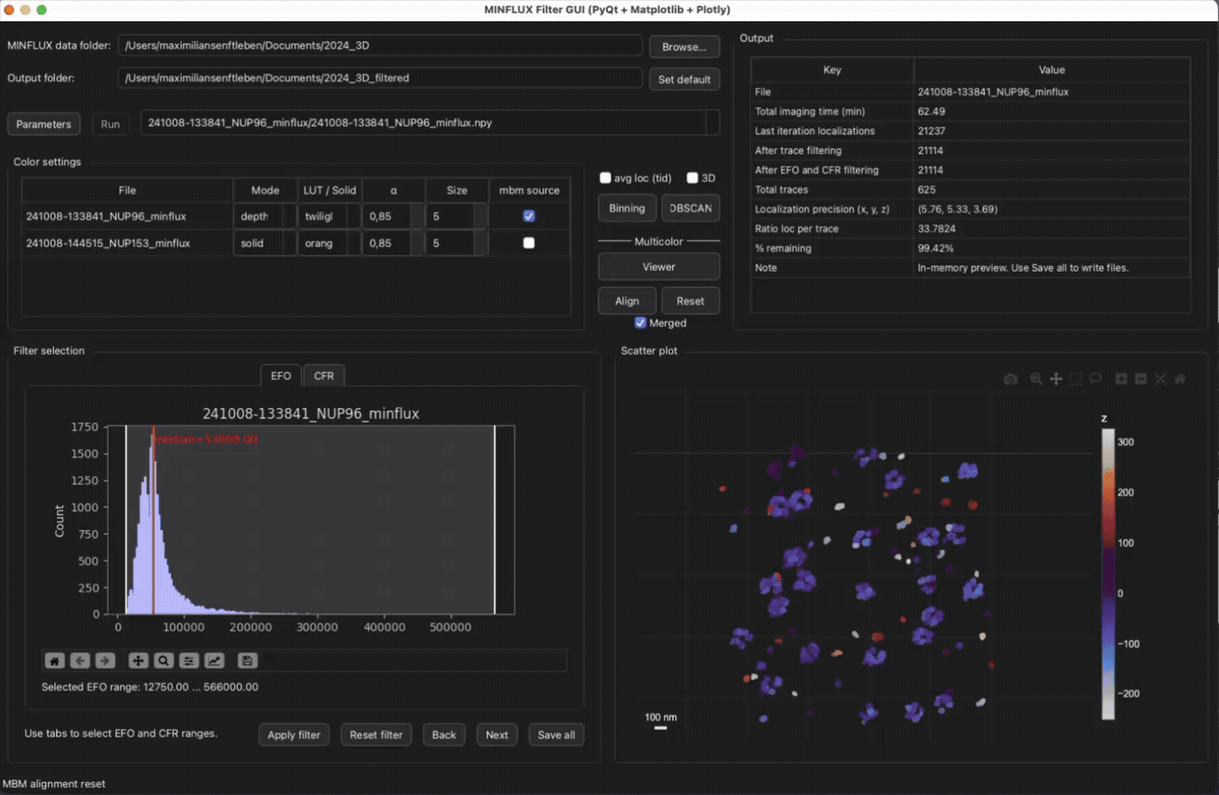
Task: Go back to the previous histogram view
Action: pos(80,661)
